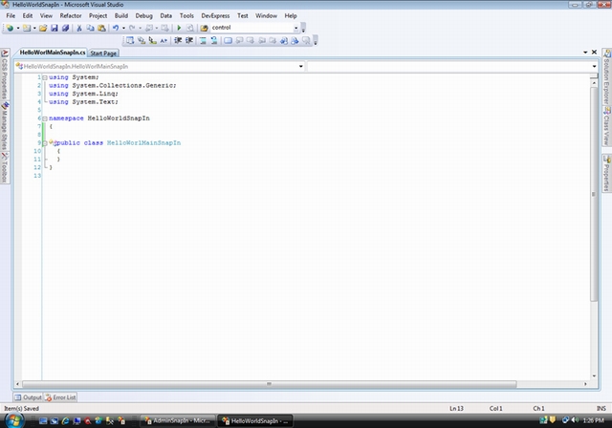Click the Decrease Line Indent icon

pyautogui.click(x=178, y=40)
